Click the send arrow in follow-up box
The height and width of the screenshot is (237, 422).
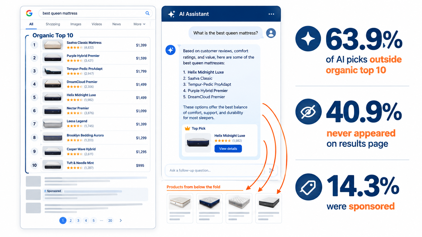(x=271, y=171)
